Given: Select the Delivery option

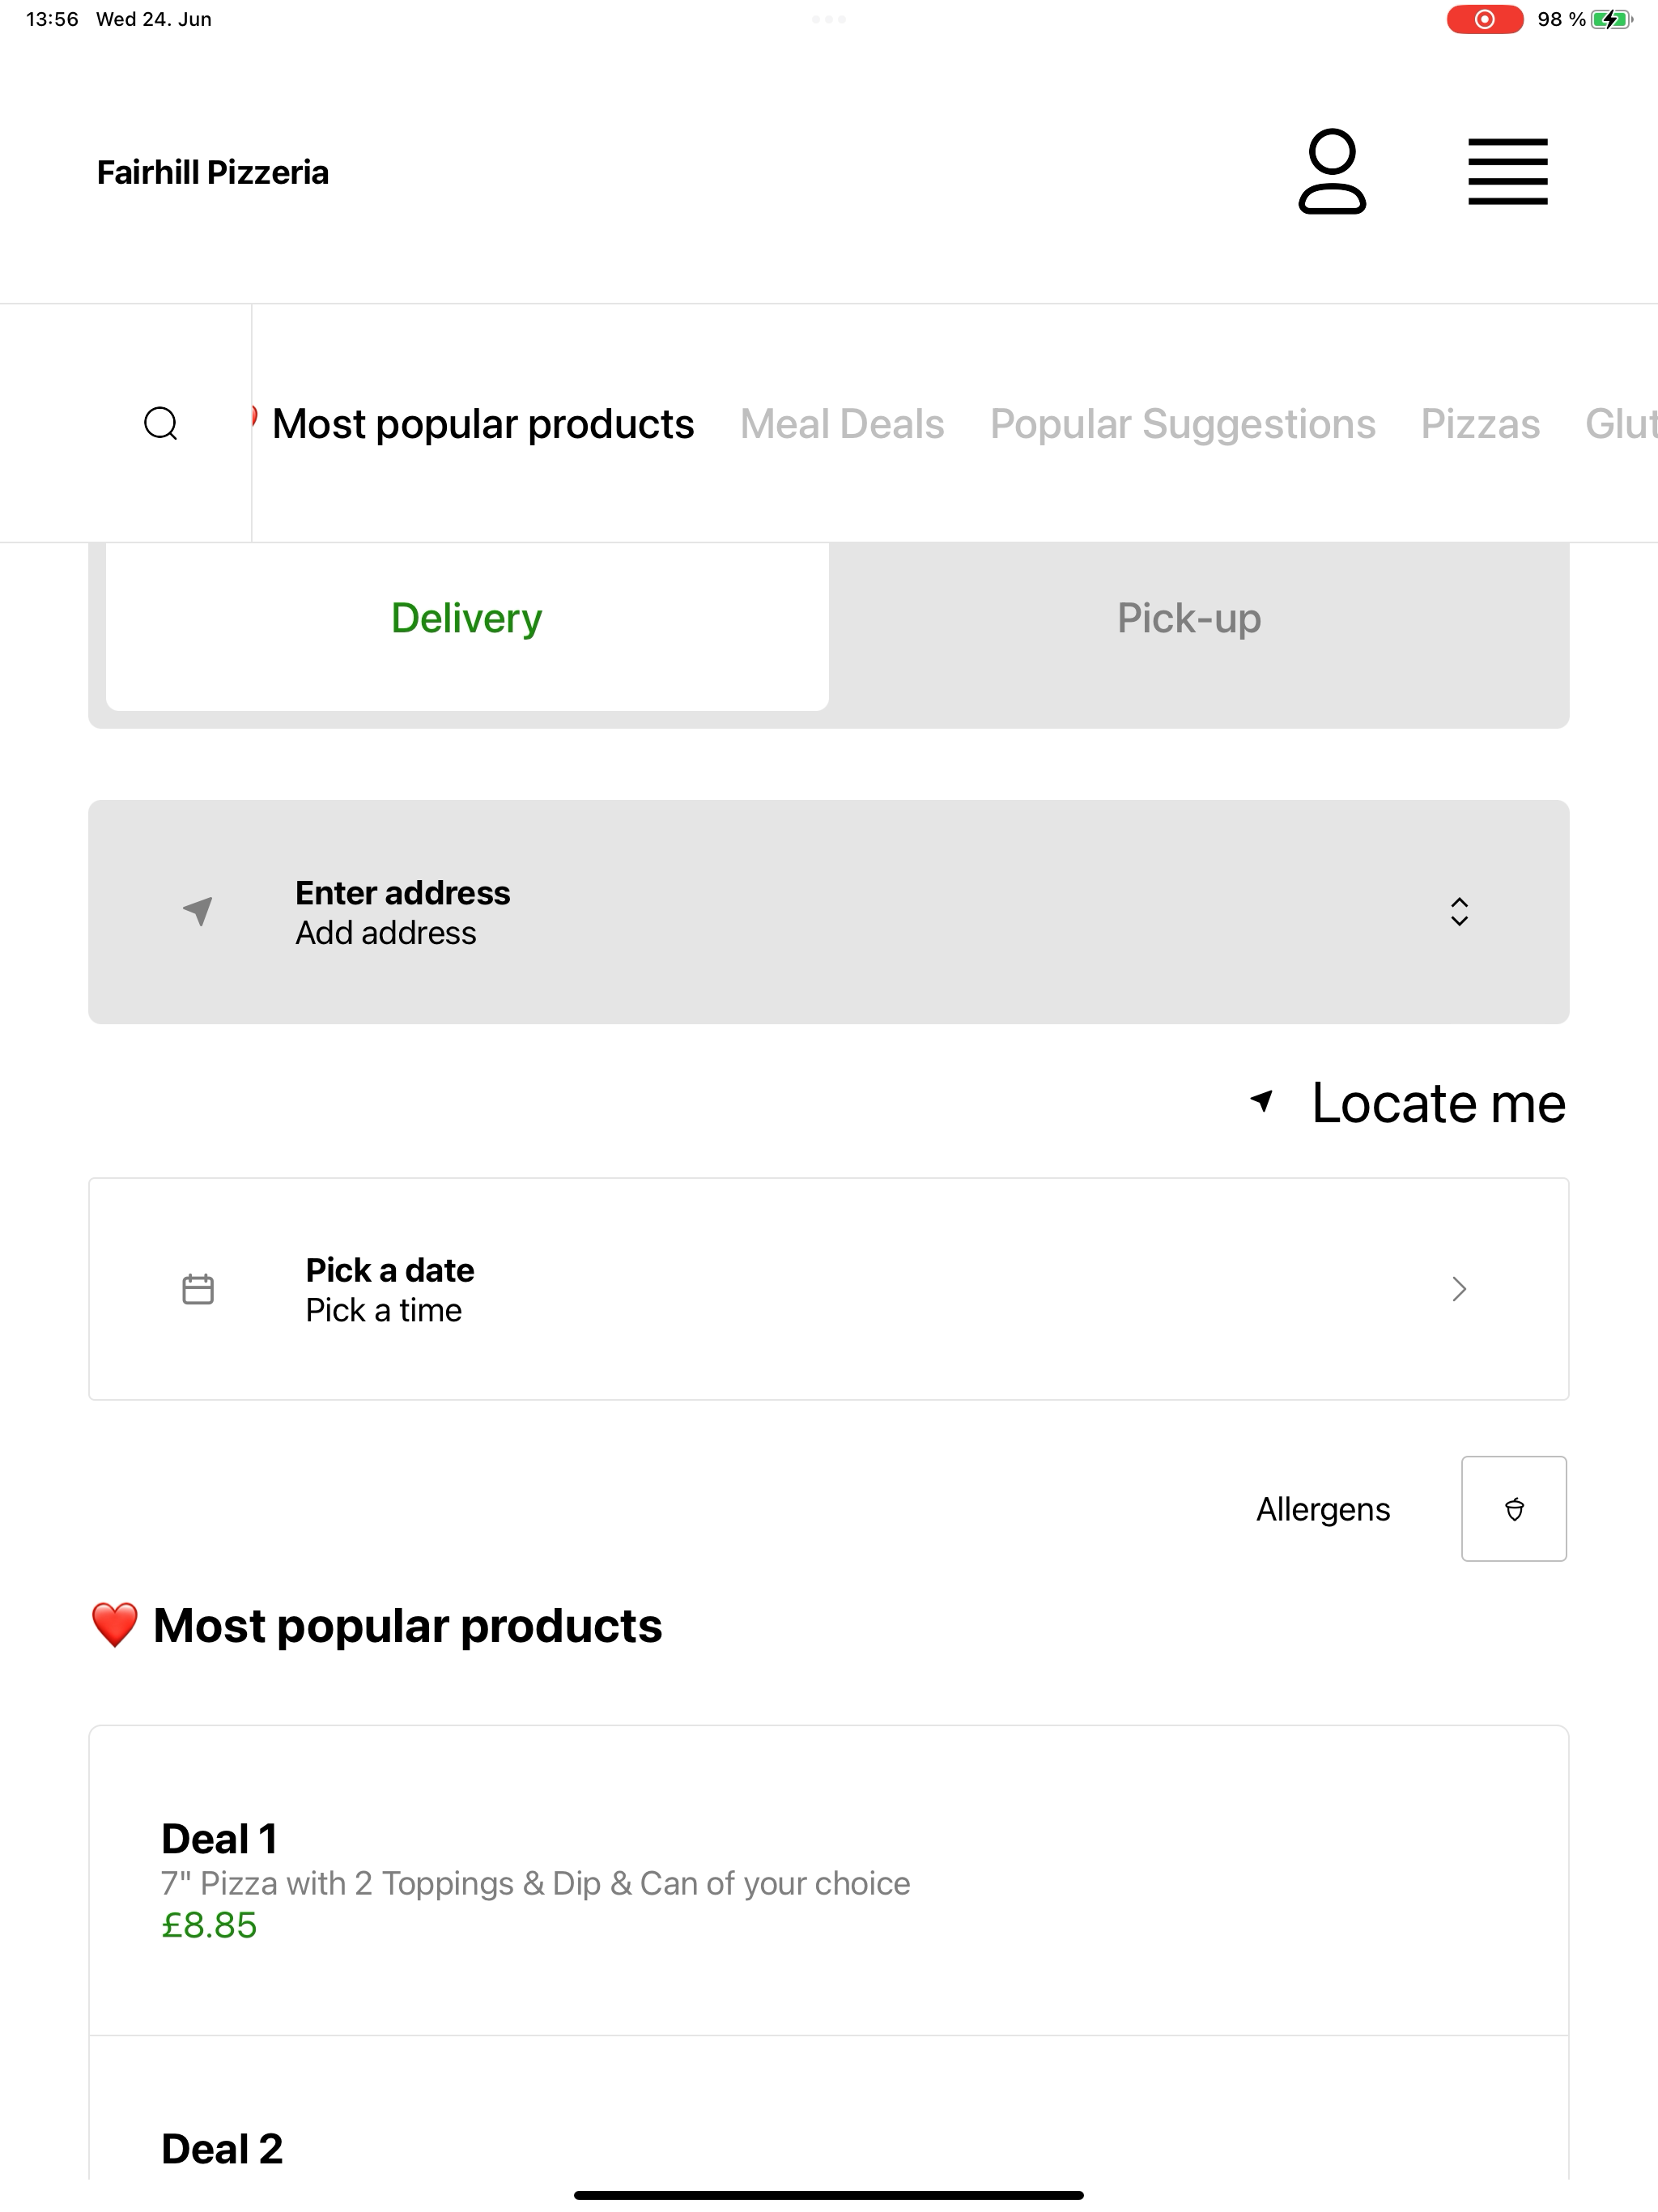Looking at the screenshot, I should click(x=467, y=618).
